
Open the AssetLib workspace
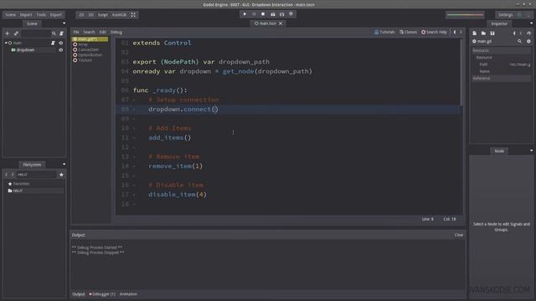[119, 15]
